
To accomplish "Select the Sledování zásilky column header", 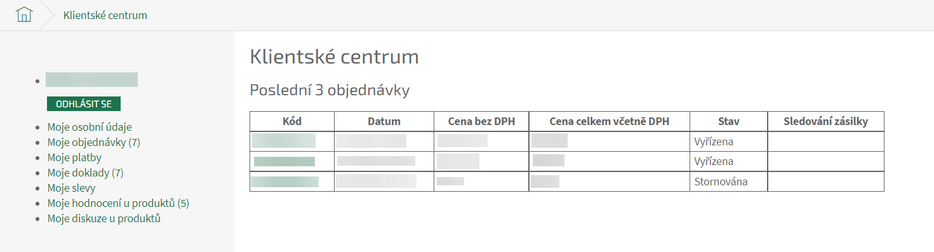I will point(825,121).
